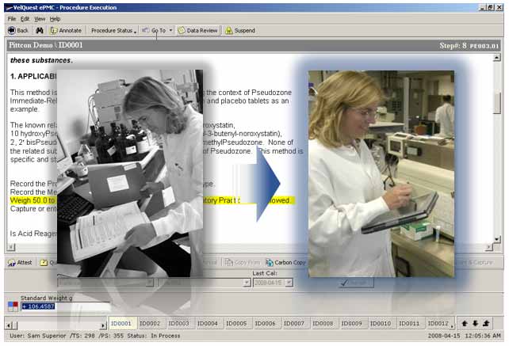509x346 pixels.
Task: Select the ID0009 tab
Action: tap(351, 323)
